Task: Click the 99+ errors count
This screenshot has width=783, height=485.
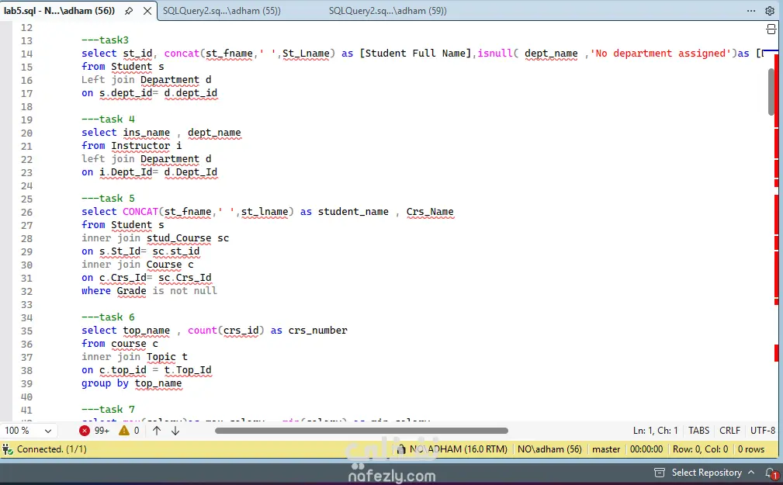Action: tap(102, 431)
